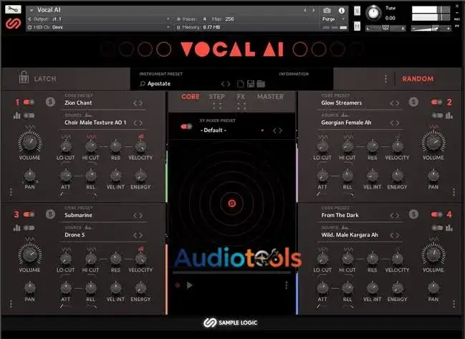Step through Drone 5 source arrows
This screenshot has height=339, width=465.
coord(138,235)
